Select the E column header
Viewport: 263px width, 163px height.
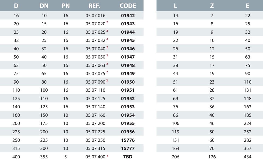248,6
